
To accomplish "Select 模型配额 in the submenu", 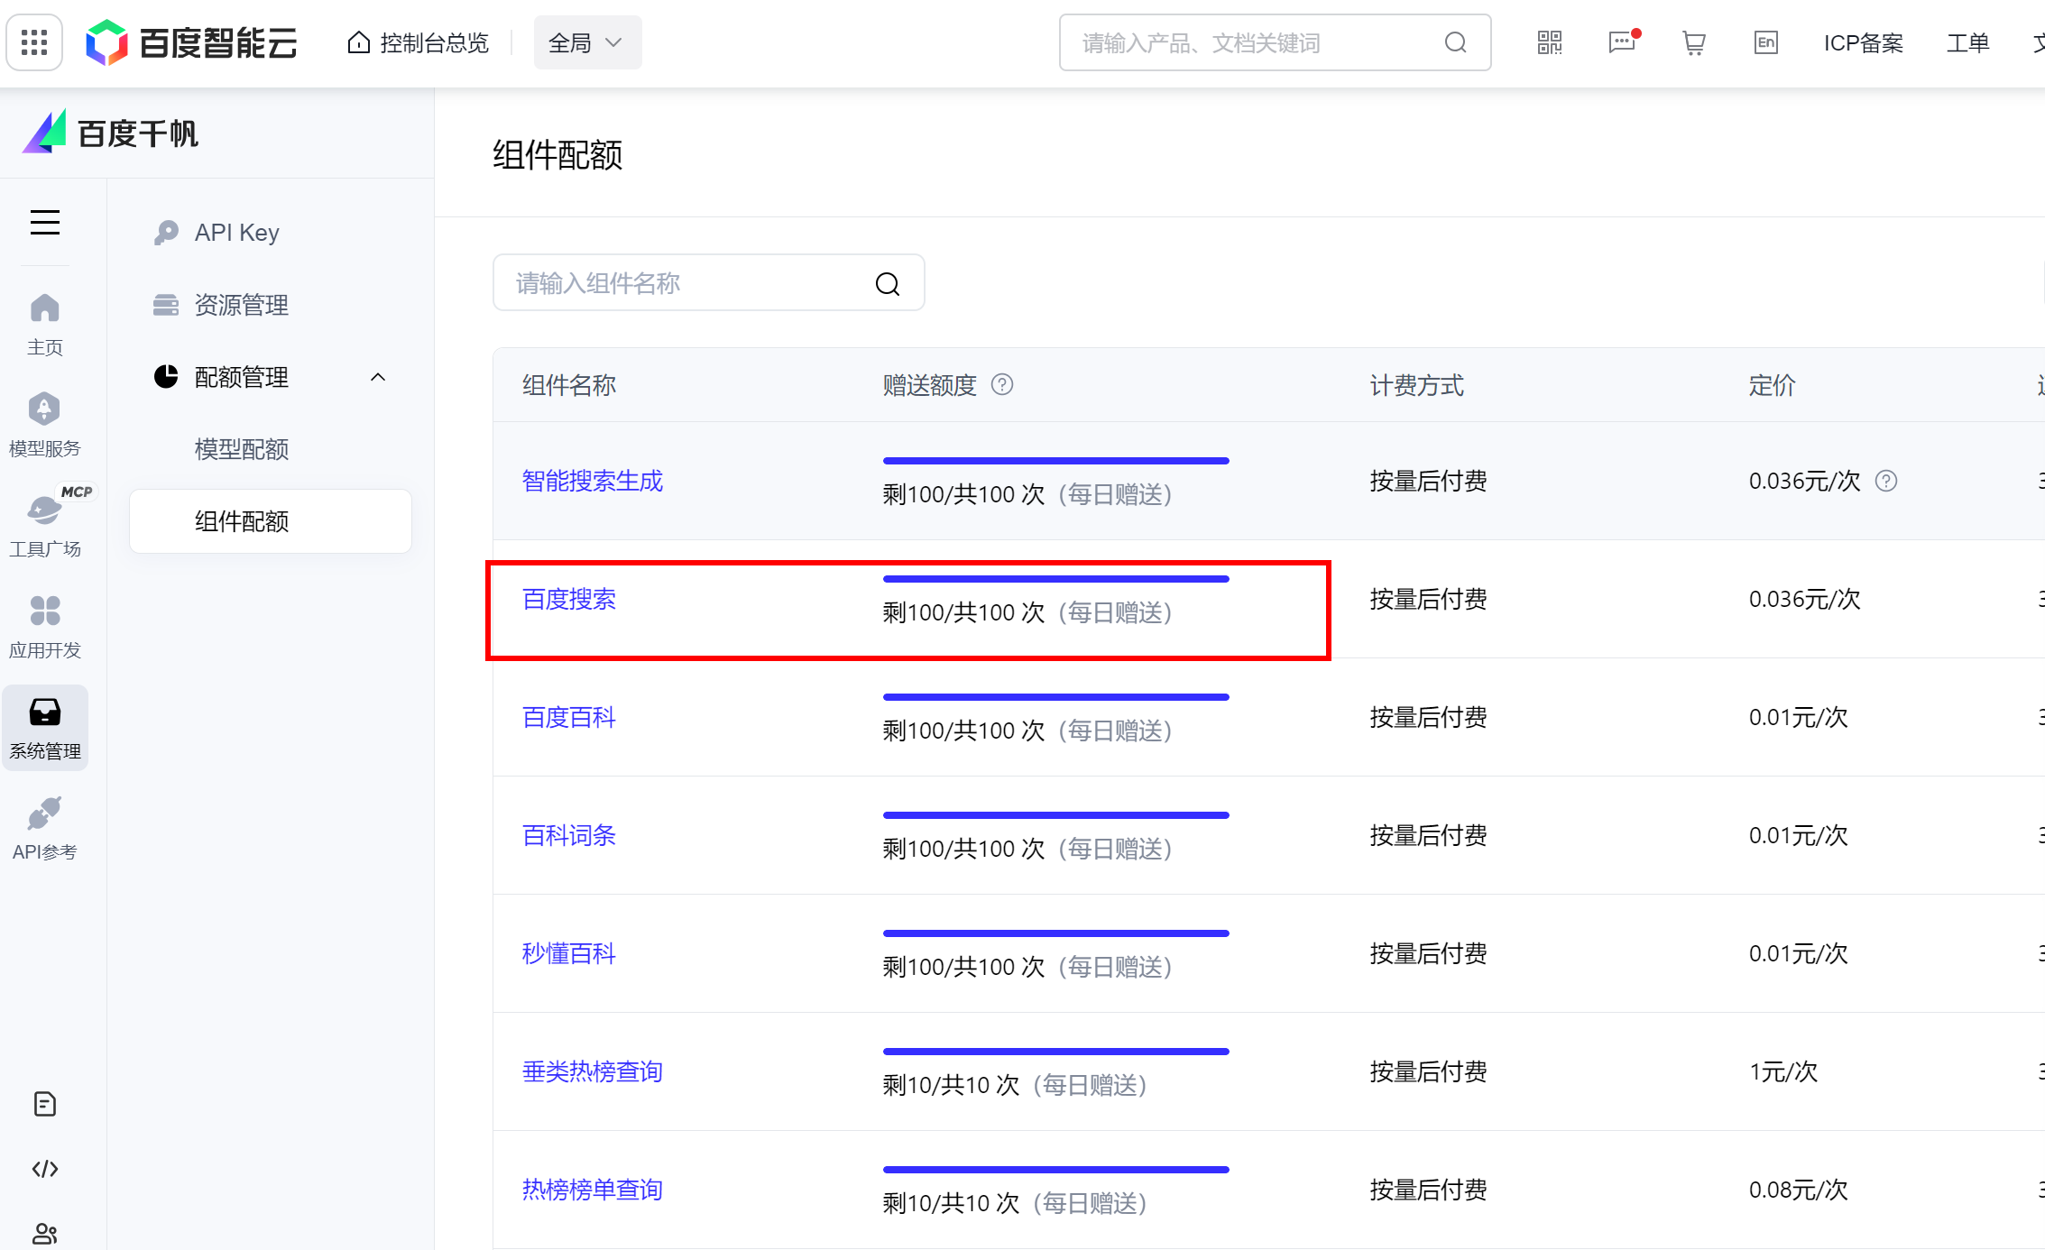I will [x=242, y=449].
